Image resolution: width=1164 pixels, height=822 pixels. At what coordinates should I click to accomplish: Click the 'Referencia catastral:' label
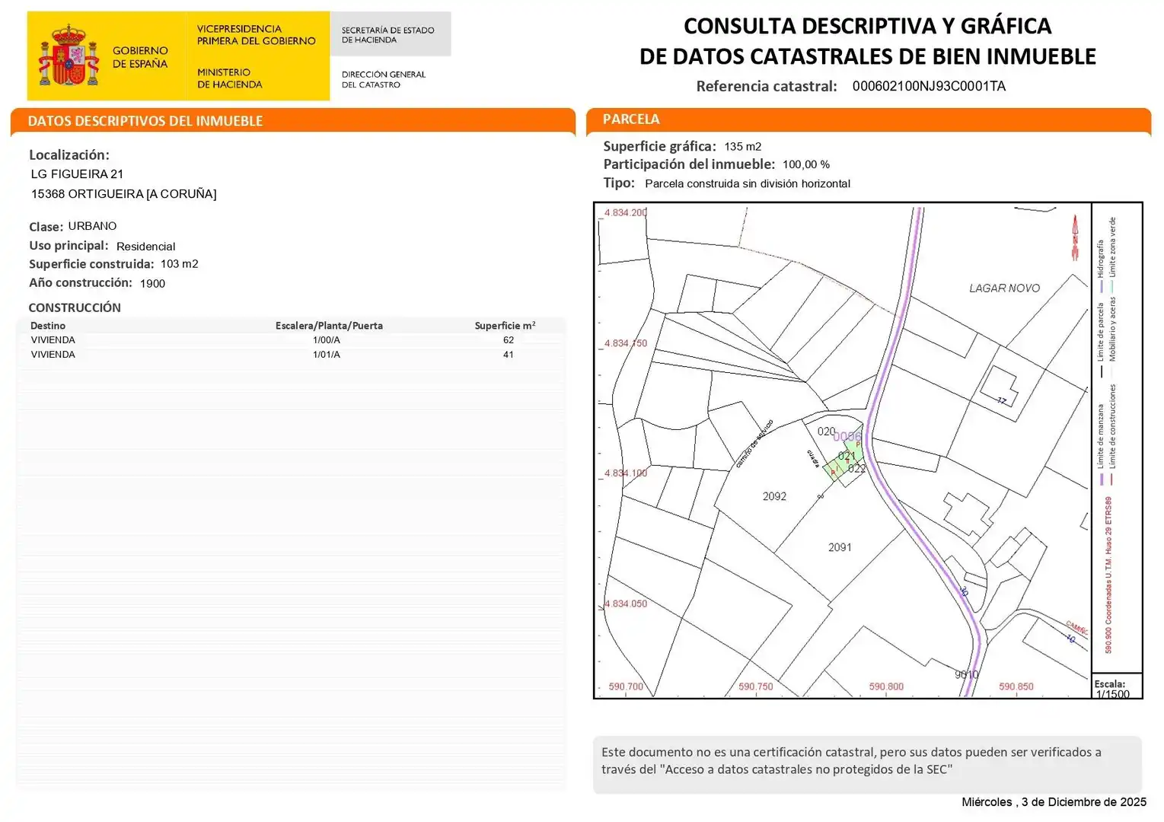767,87
